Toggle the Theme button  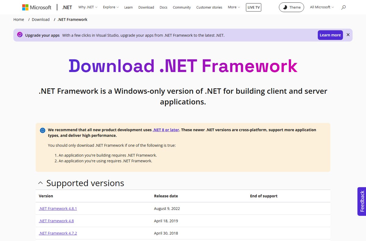click(292, 7)
